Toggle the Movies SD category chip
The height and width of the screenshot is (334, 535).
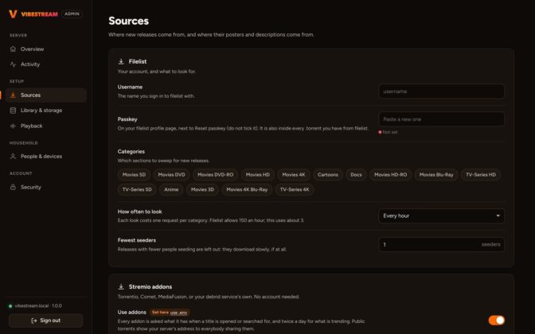tap(134, 175)
